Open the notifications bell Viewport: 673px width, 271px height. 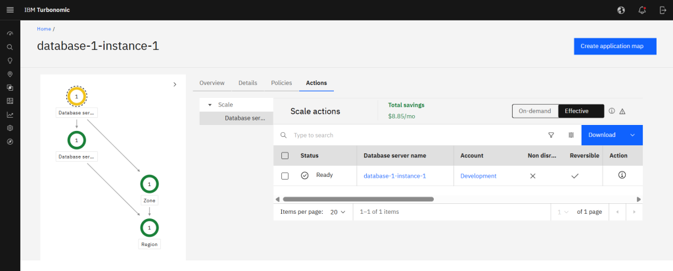642,11
